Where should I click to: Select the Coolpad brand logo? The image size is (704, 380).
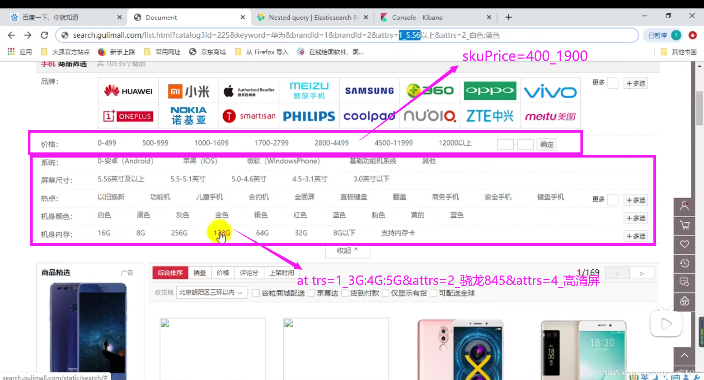369,116
